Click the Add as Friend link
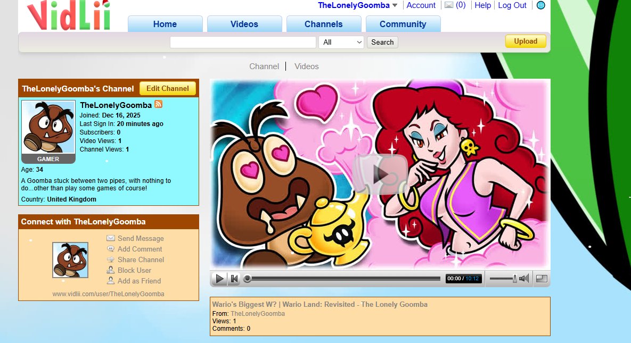Image resolution: width=631 pixels, height=343 pixels. coord(139,281)
